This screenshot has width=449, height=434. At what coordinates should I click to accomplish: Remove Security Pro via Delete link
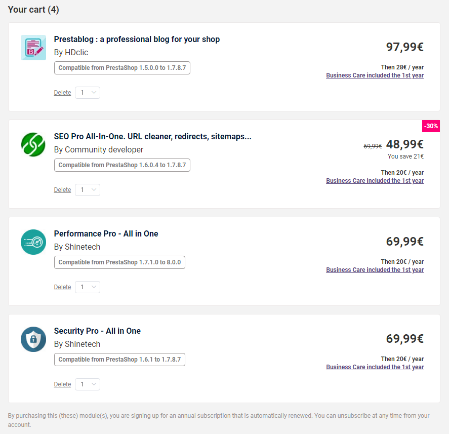[62, 384]
